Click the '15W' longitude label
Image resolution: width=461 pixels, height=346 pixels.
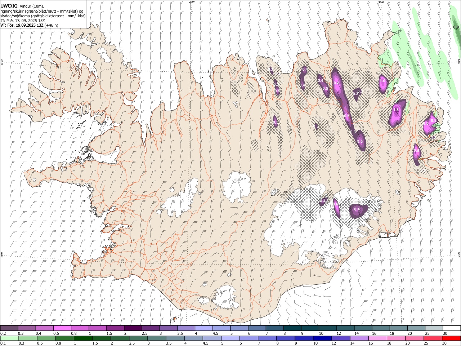381,2
